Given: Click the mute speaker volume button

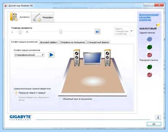Looking at the screenshot, I should (97, 32).
